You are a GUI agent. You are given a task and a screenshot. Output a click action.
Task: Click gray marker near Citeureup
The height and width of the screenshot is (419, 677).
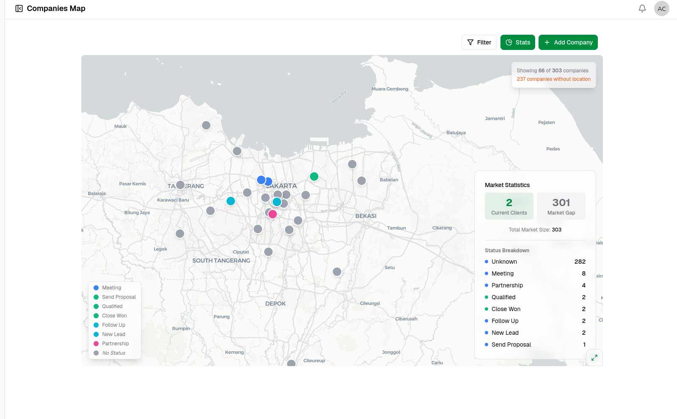tap(291, 363)
